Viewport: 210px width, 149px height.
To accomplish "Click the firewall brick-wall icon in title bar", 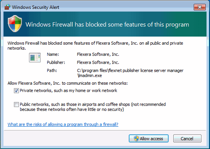I will [7, 7].
